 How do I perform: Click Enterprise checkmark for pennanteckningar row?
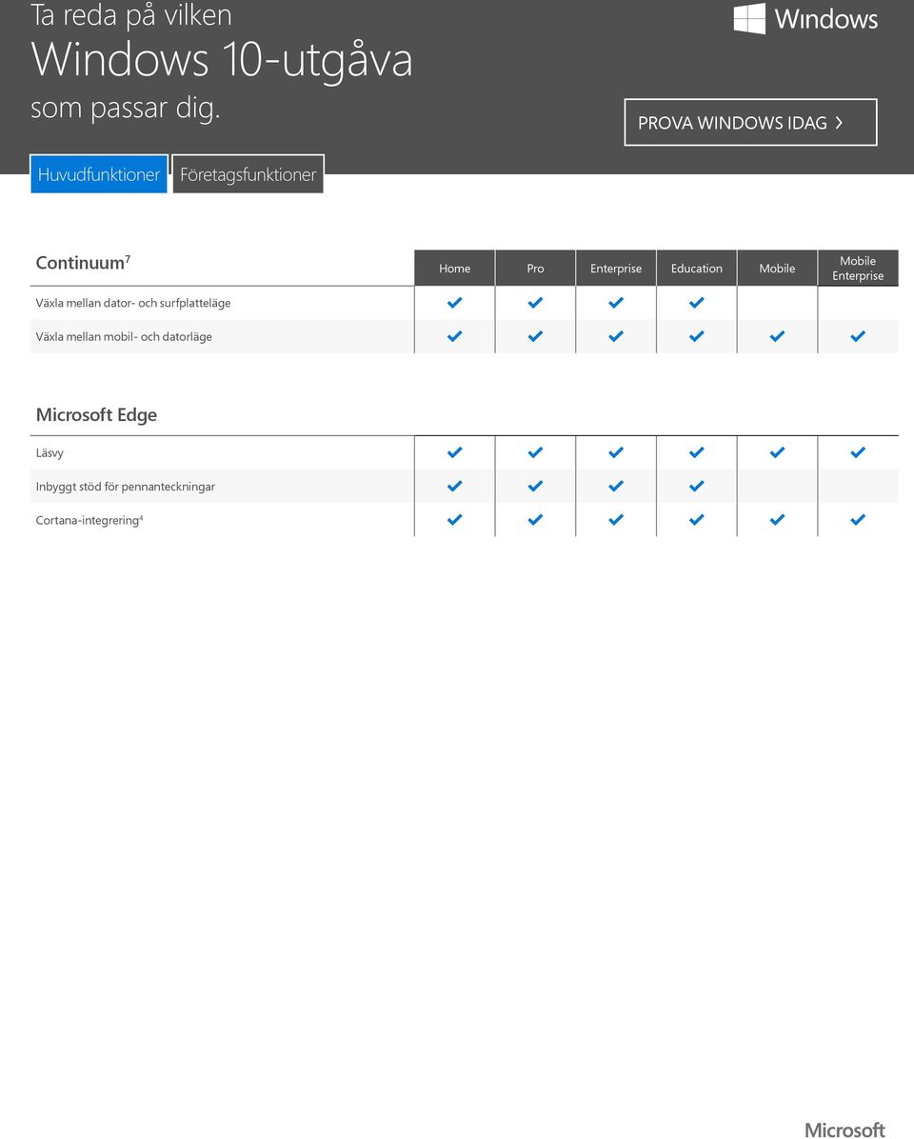[616, 486]
